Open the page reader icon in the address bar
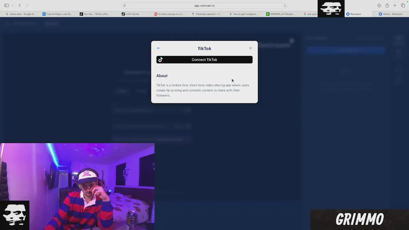The image size is (409, 230). point(125,5)
